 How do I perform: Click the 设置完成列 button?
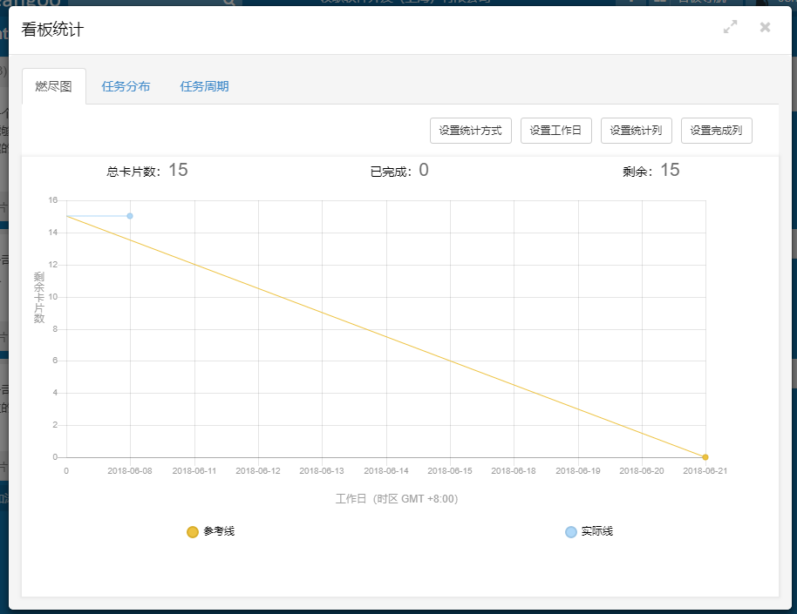point(716,131)
